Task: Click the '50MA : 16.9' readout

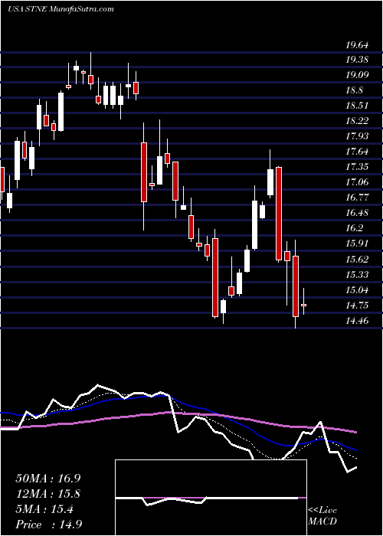Action: 48,479
